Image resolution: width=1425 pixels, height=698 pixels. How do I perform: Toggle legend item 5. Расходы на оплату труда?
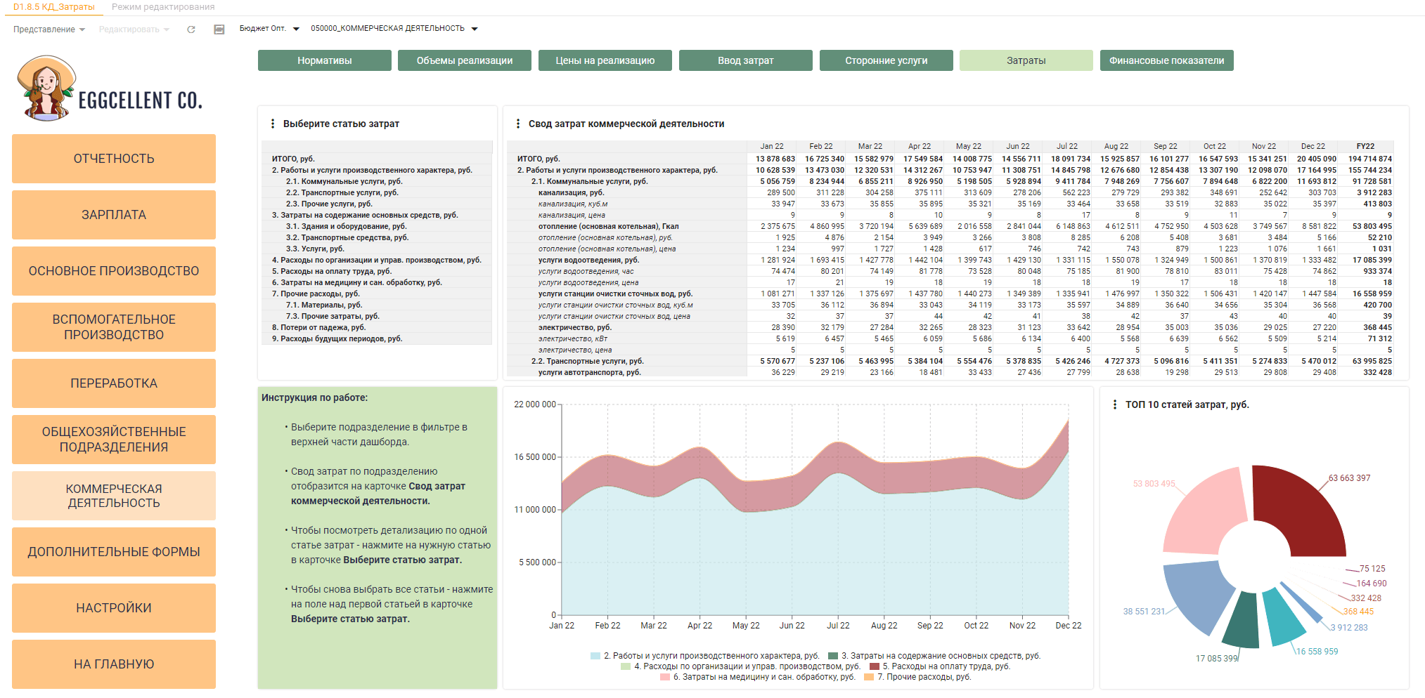click(x=940, y=666)
